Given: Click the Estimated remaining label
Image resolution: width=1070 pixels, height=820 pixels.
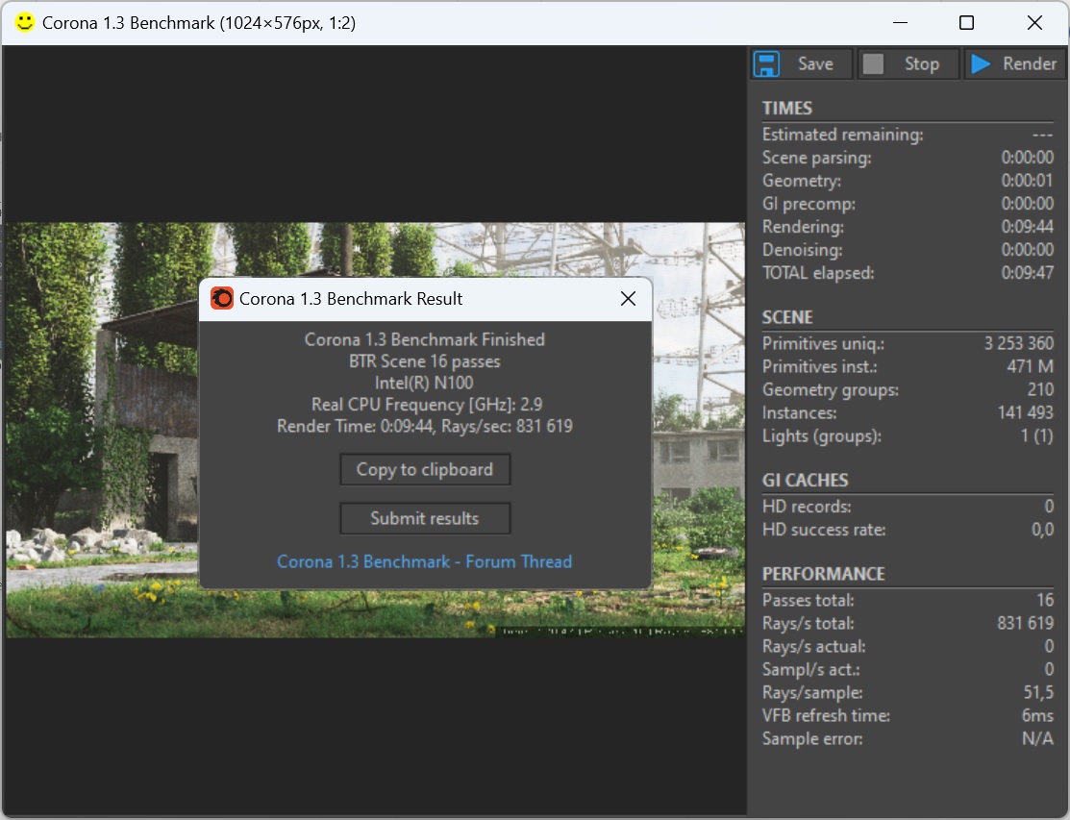Looking at the screenshot, I should (843, 135).
